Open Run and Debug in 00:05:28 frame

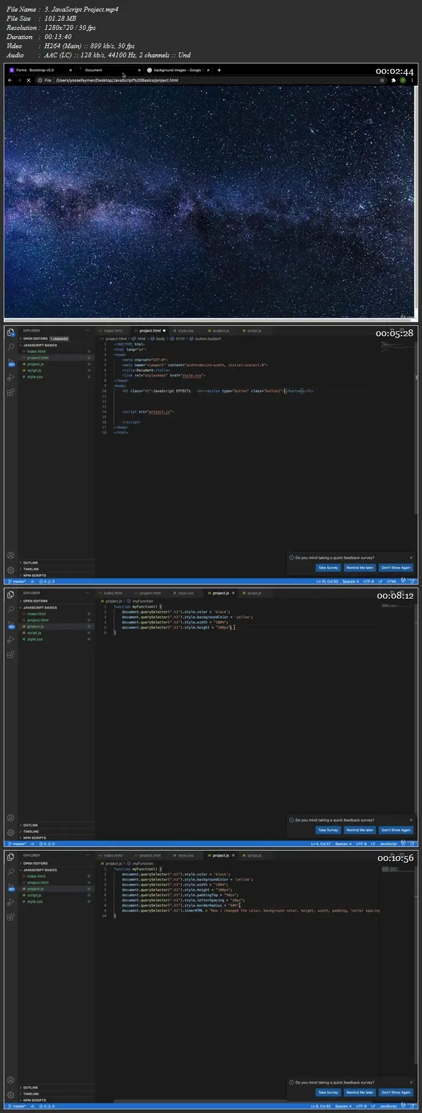[11, 378]
